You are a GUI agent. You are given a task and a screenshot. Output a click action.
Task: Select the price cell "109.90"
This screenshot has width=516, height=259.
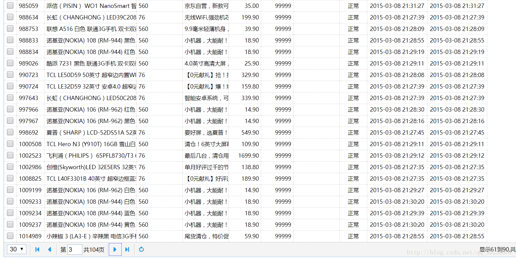pyautogui.click(x=250, y=144)
